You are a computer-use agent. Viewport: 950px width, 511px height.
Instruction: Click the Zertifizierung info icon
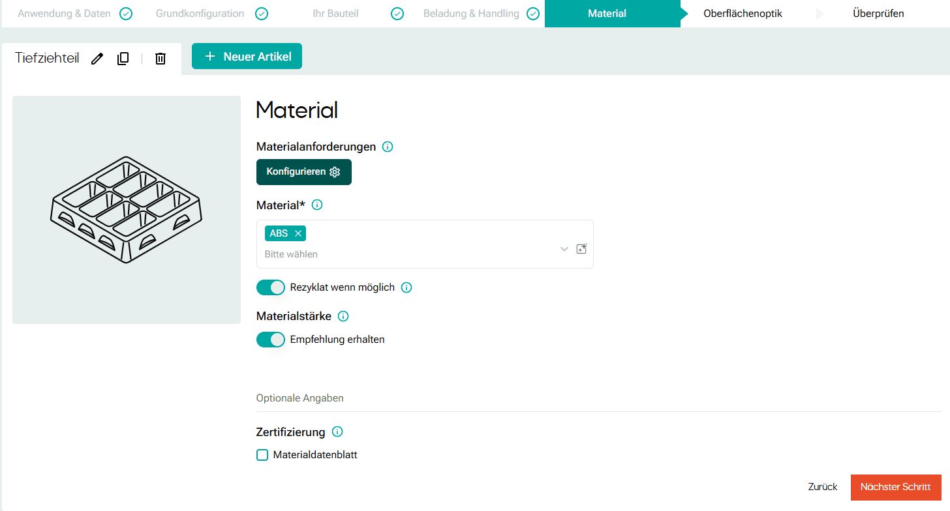click(x=337, y=431)
